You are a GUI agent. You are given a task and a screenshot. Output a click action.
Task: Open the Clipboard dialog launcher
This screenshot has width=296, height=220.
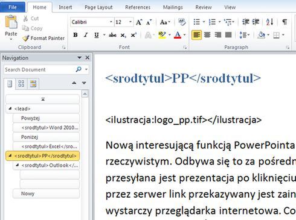click(x=63, y=48)
